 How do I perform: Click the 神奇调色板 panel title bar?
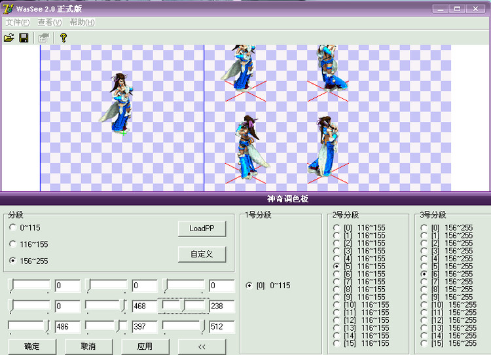coord(245,198)
